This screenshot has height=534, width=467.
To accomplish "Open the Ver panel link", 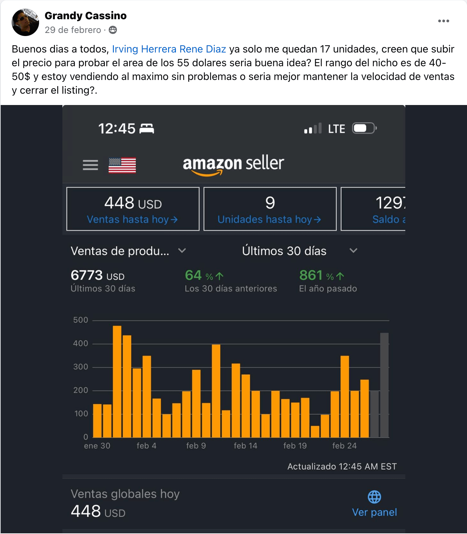I will 374,512.
